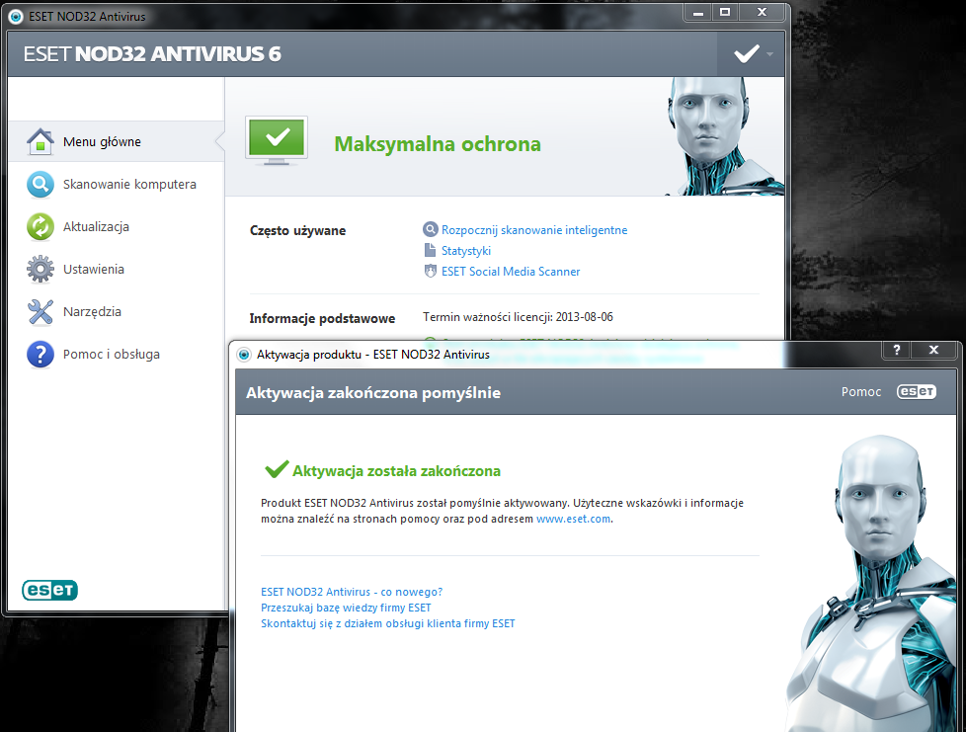Open the Statystyki link

(466, 251)
